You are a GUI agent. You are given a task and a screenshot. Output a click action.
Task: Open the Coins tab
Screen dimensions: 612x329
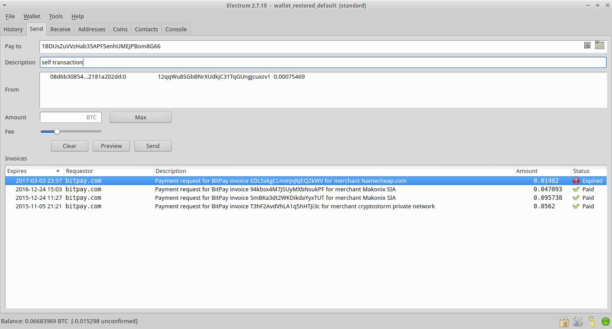120,30
